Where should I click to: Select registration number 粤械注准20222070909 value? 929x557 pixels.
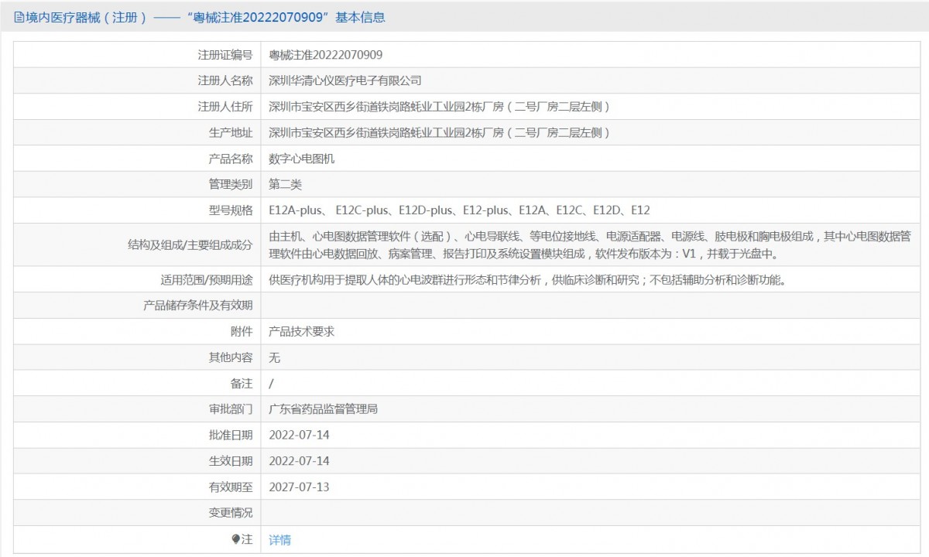[x=325, y=55]
